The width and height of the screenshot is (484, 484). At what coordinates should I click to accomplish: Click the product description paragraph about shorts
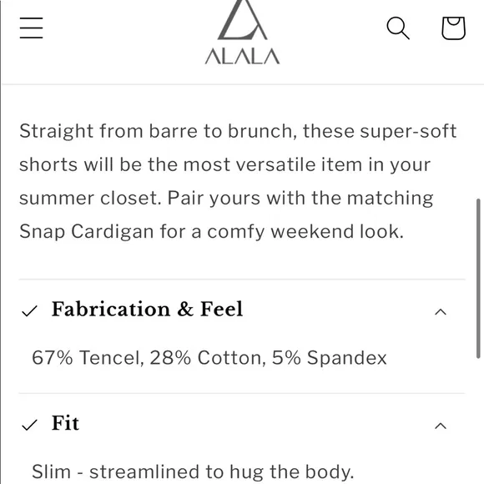tap(238, 181)
